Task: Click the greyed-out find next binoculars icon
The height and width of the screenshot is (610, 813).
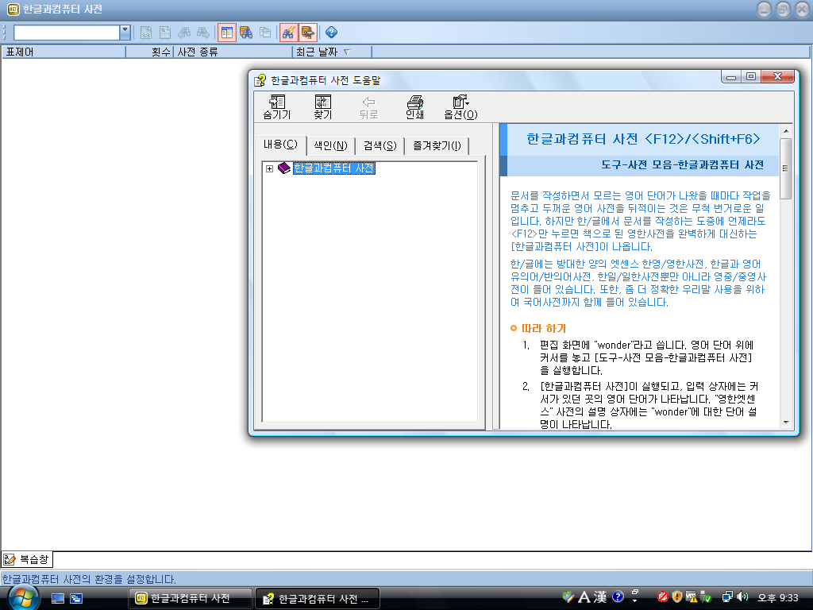Action: click(x=202, y=33)
